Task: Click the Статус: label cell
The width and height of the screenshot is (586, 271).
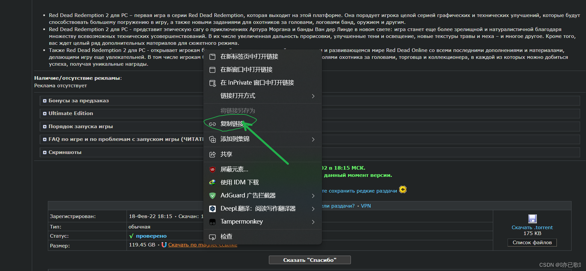Action: pos(87,236)
